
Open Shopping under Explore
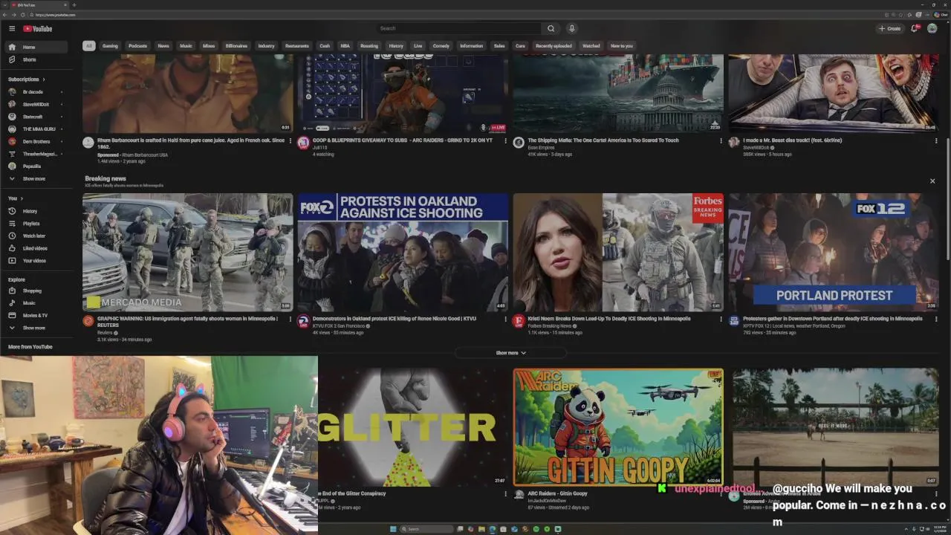37,291
